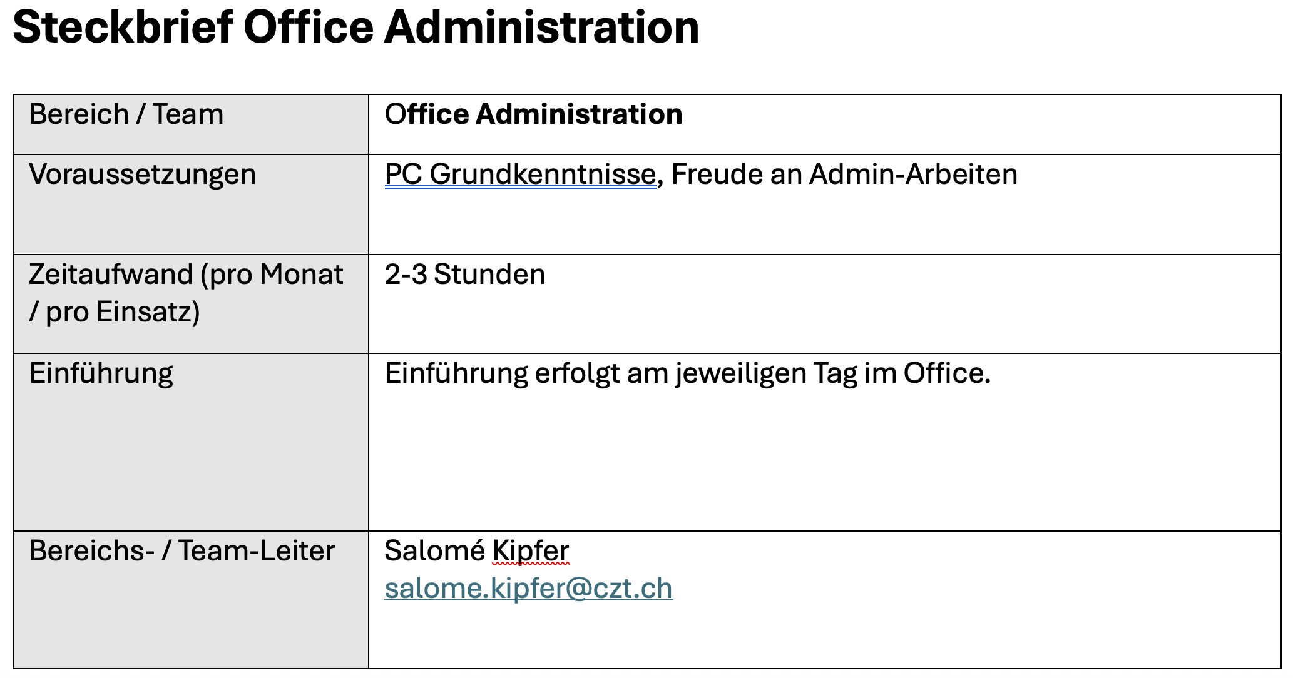Place cursor in 'Admin-Arbeiten' word
The height and width of the screenshot is (678, 1293).
[x=913, y=175]
